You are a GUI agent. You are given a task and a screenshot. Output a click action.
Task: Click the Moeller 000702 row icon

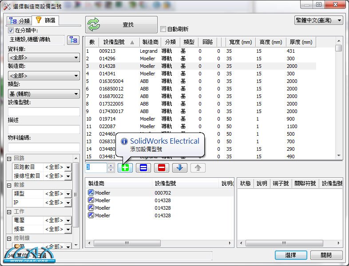(x=91, y=193)
